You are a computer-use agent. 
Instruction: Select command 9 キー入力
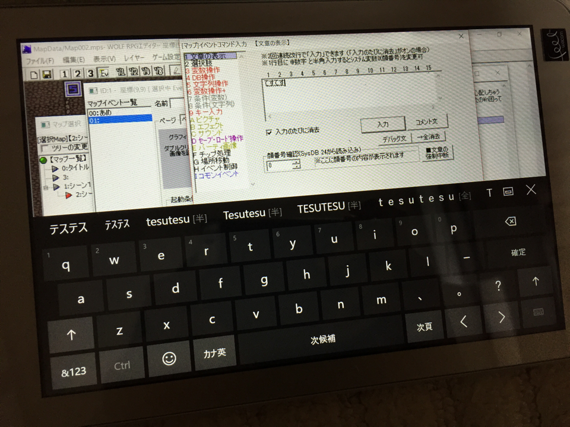pyautogui.click(x=206, y=113)
